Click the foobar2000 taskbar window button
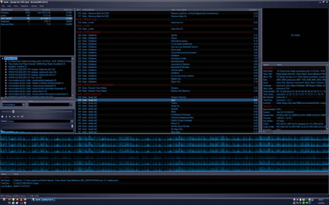 44,200
